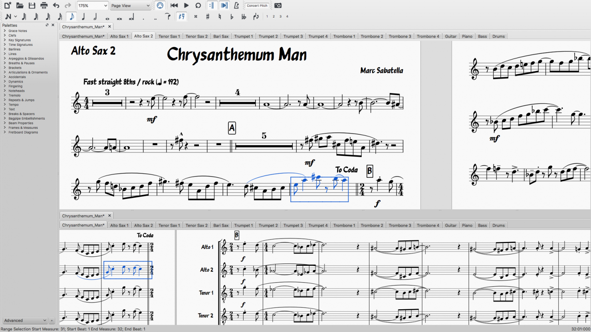
Task: Open the zoom level dropdown showing 175%
Action: (x=92, y=6)
